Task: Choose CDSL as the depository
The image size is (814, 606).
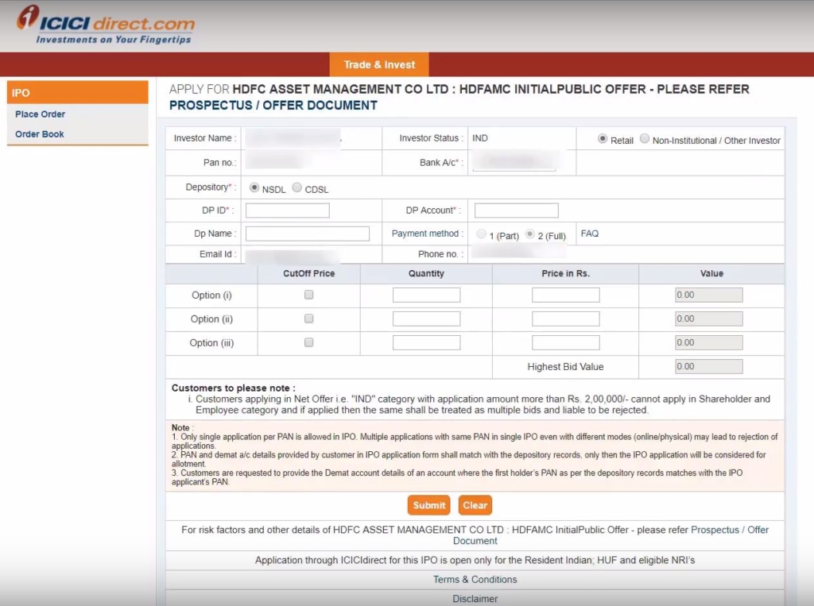Action: coord(297,187)
